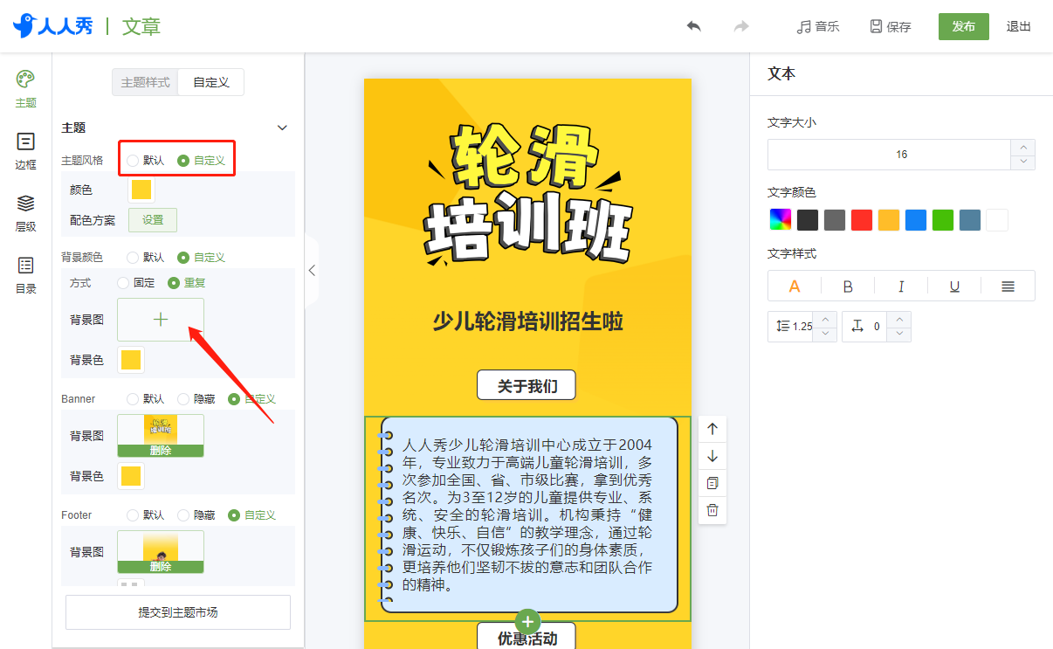The height and width of the screenshot is (649, 1053).
Task: Click the undo arrow in top toolbar
Action: tap(693, 26)
